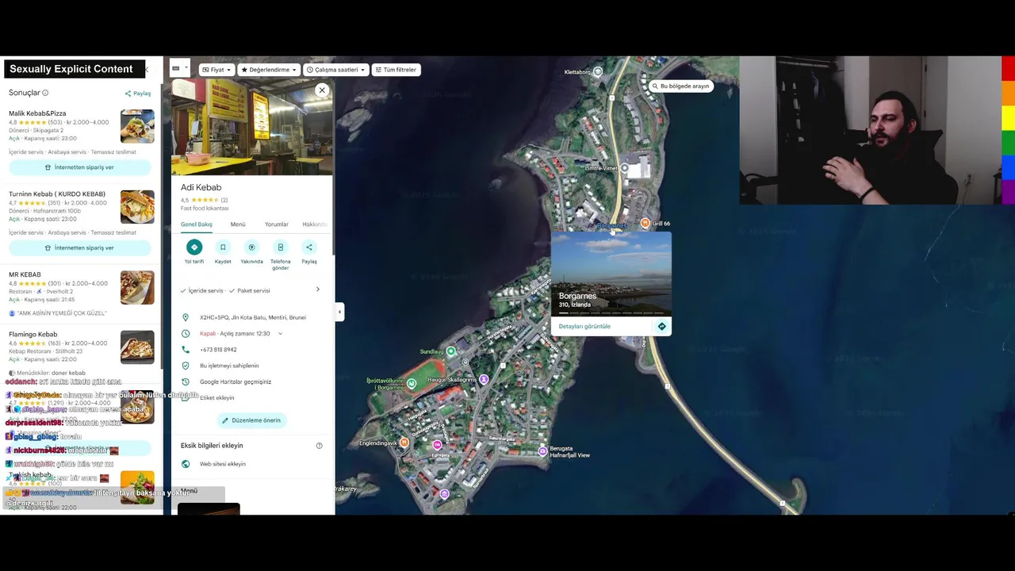1015x571 pixels.
Task: Share Adi Kebab via the Paylaş icon
Action: click(309, 247)
